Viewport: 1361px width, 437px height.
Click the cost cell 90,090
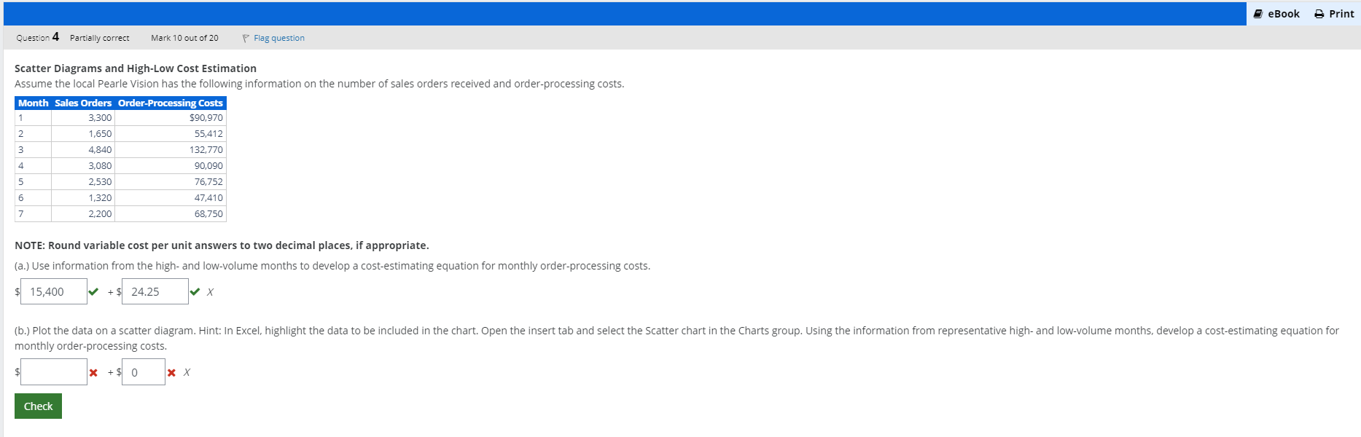(171, 166)
